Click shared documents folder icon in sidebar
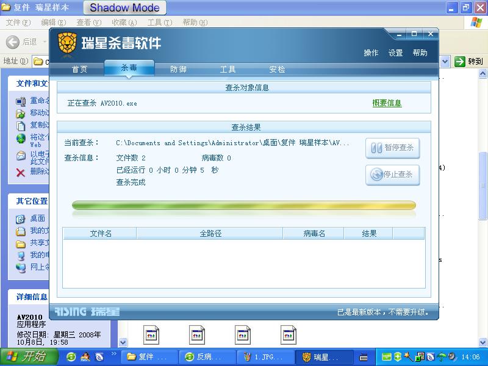This screenshot has width=488, height=366. point(21,243)
